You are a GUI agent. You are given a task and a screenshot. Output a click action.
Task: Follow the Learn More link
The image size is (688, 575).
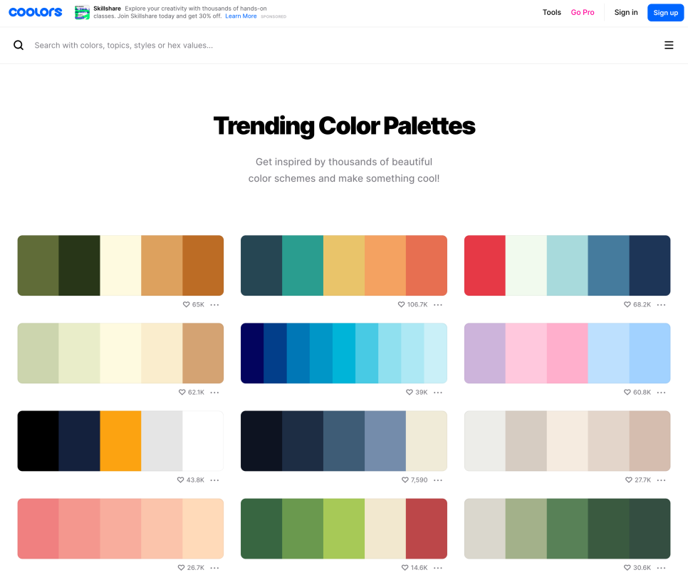coord(241,16)
